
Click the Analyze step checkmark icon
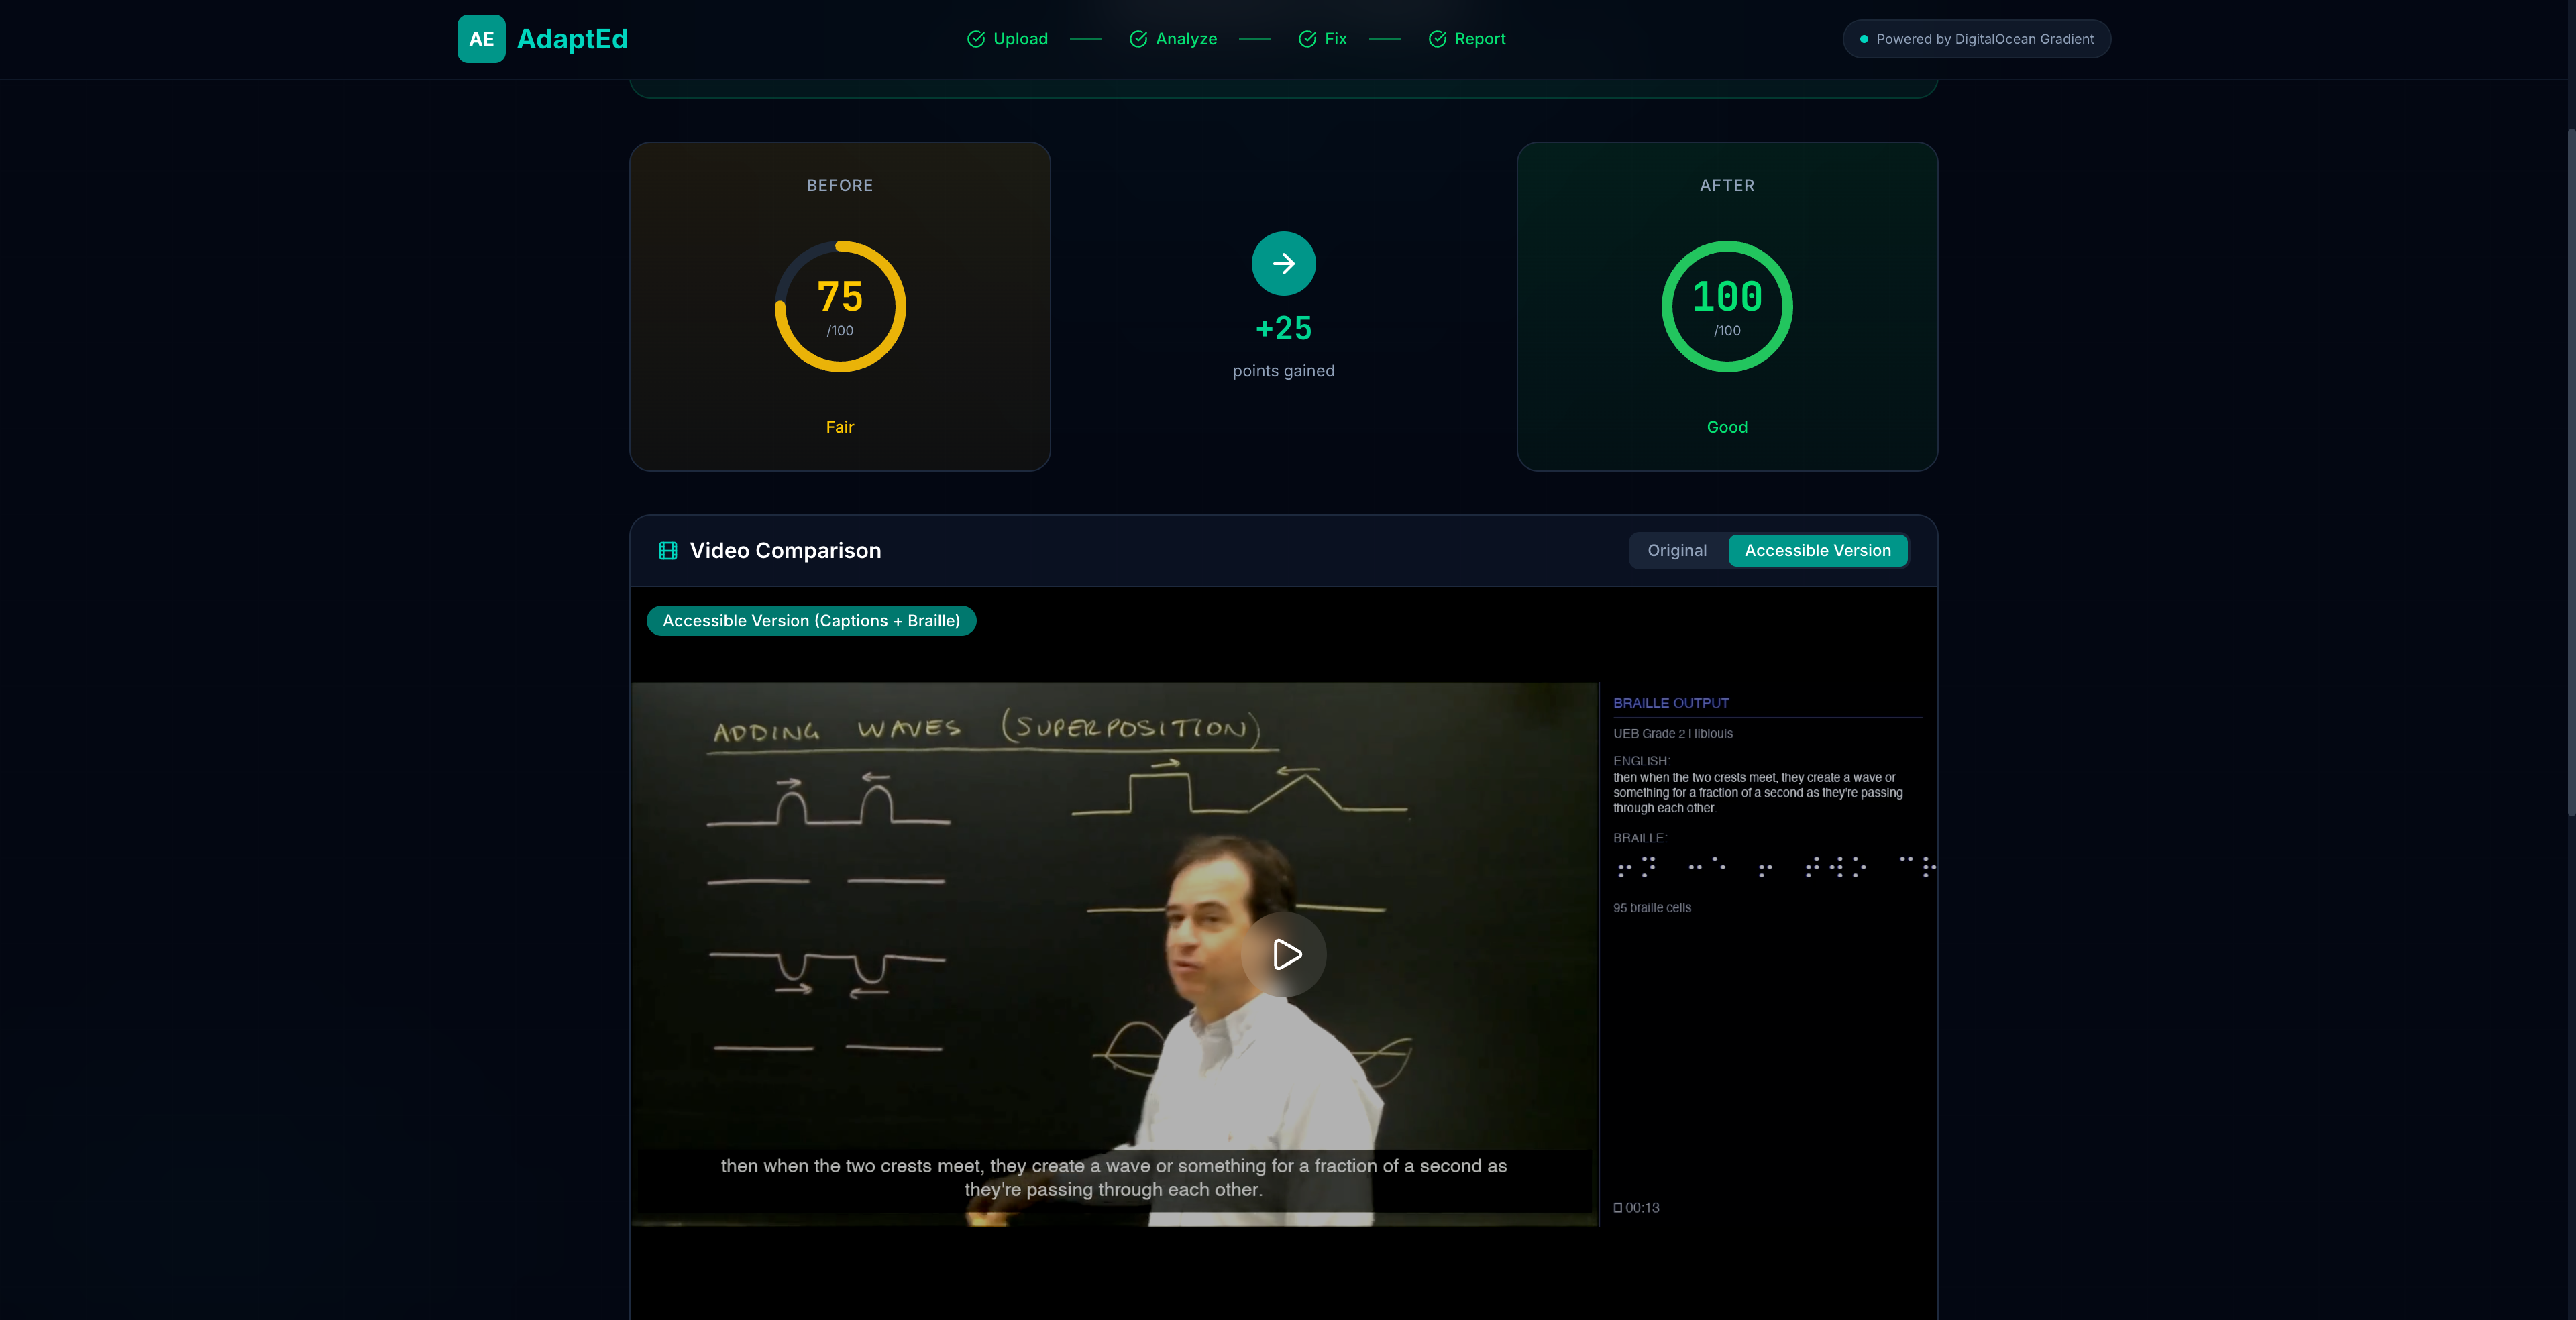point(1138,39)
